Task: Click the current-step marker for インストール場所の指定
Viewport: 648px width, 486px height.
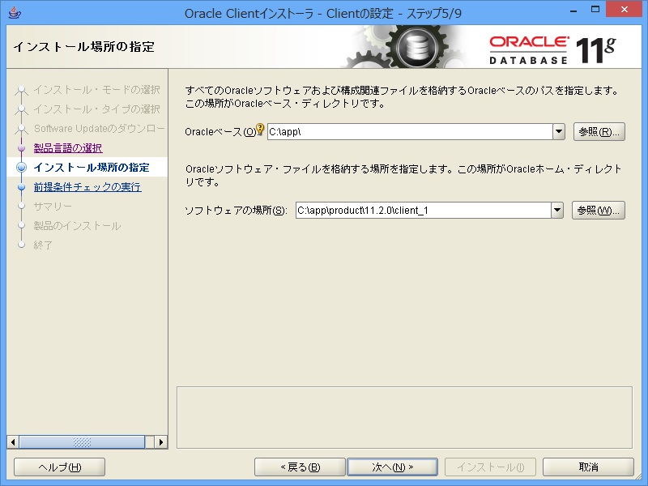Action: coord(23,168)
